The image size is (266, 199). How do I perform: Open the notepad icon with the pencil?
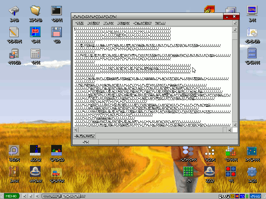(14, 32)
